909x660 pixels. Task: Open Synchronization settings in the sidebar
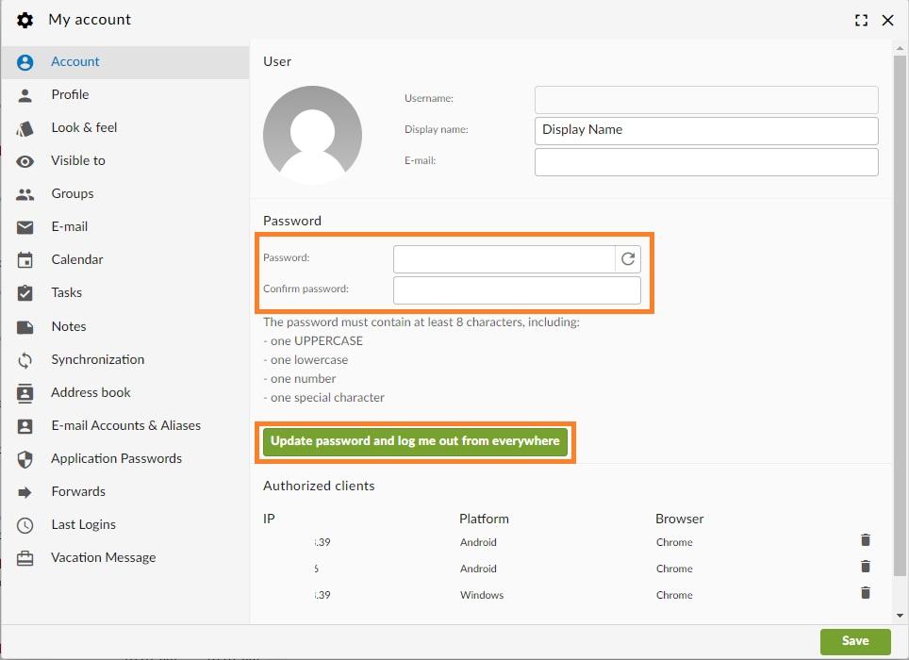pyautogui.click(x=97, y=359)
